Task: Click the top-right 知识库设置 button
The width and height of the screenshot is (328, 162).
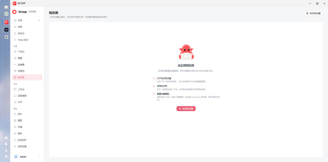Action: point(313,13)
